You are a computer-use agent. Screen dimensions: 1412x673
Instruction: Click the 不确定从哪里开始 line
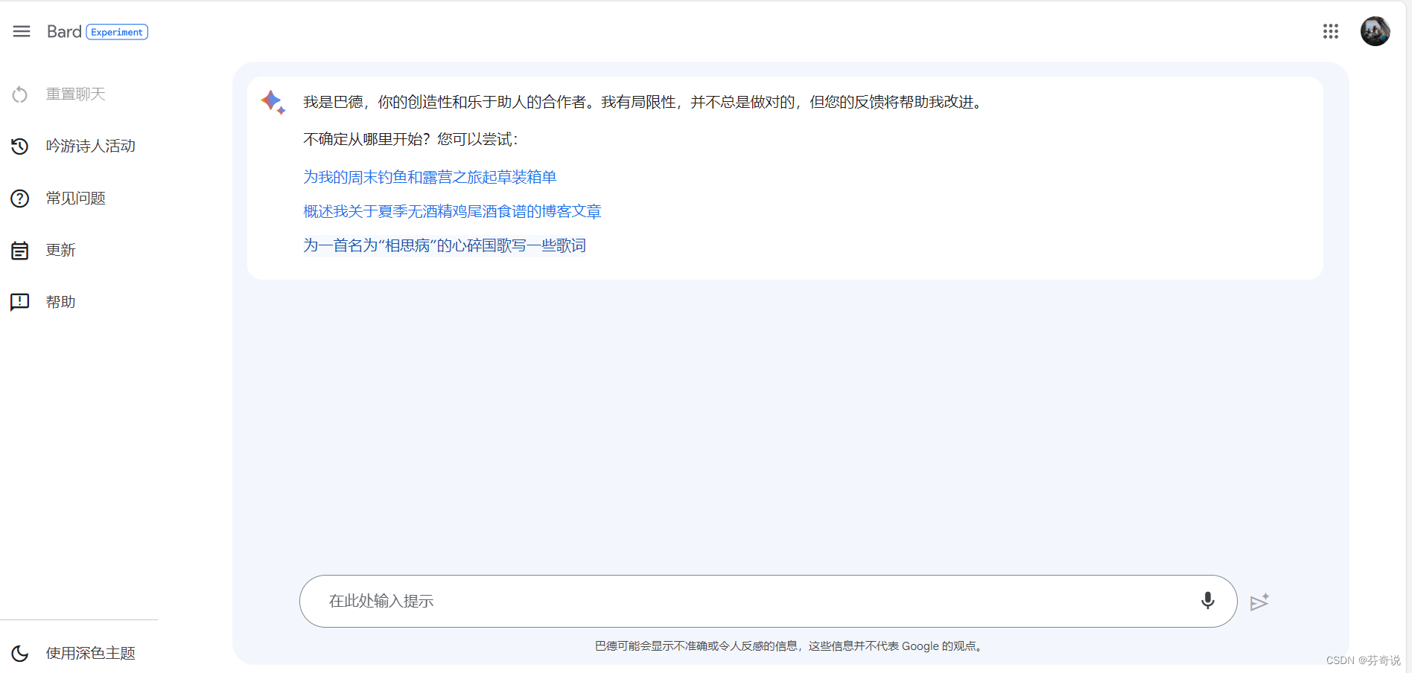click(410, 139)
